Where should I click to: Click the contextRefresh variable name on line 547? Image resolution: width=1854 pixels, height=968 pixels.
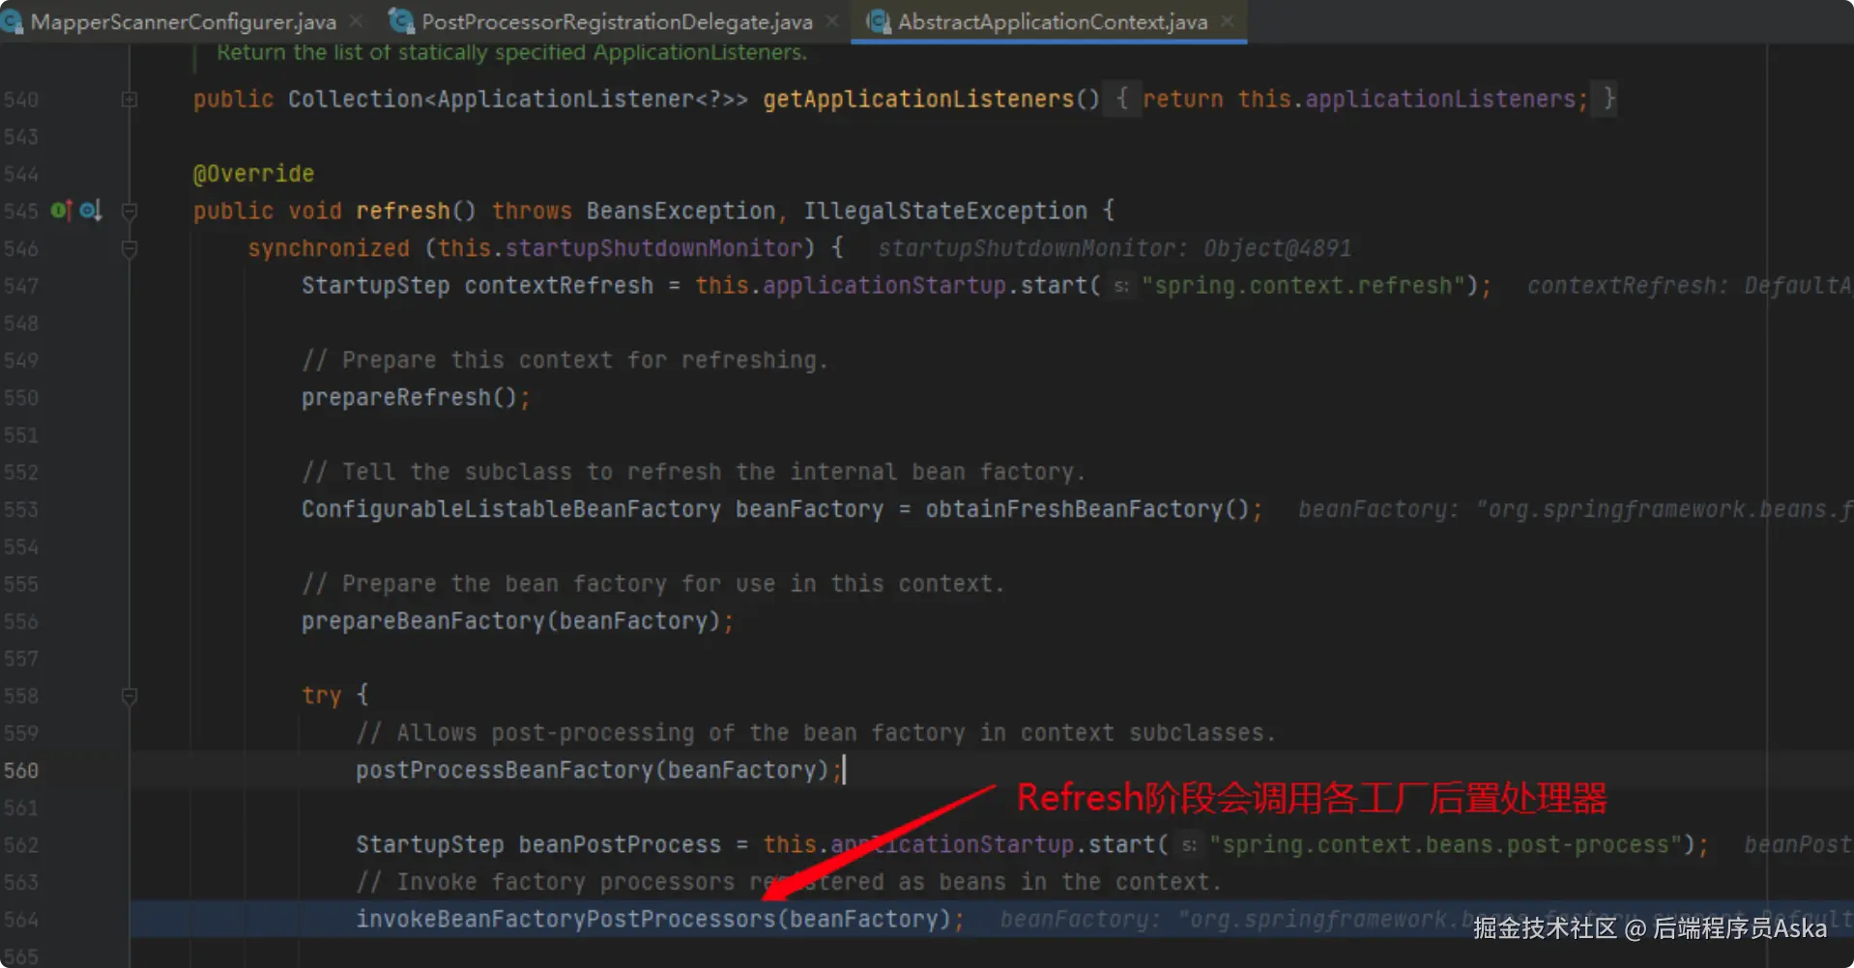[x=559, y=286]
